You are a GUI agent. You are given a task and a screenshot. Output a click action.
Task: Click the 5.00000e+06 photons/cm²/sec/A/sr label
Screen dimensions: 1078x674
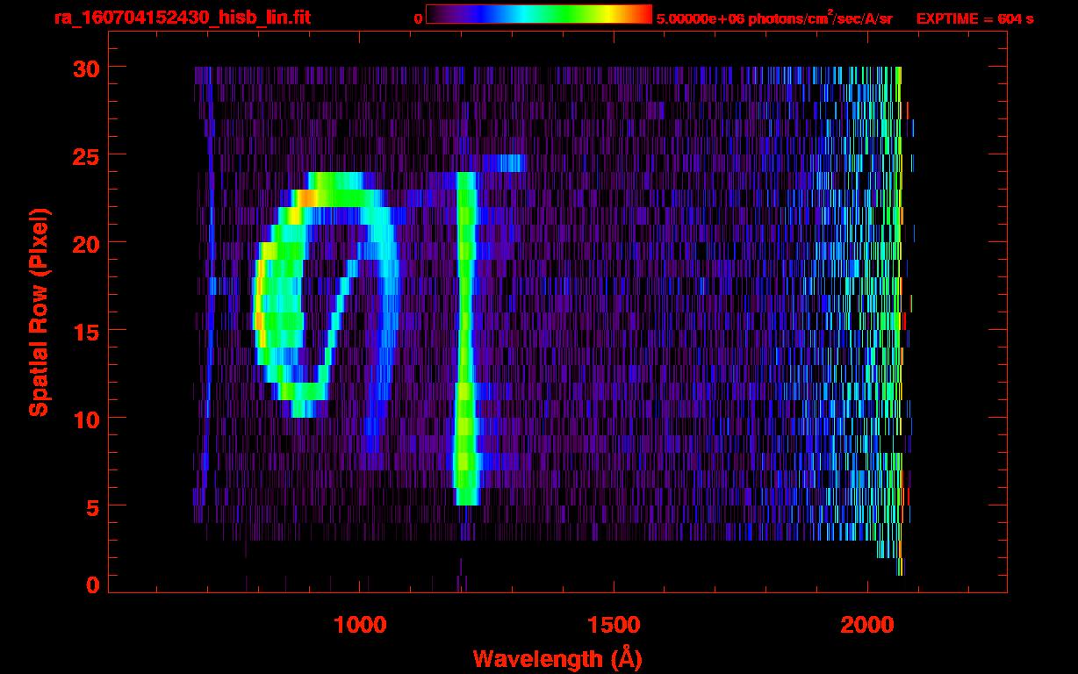coord(774,18)
